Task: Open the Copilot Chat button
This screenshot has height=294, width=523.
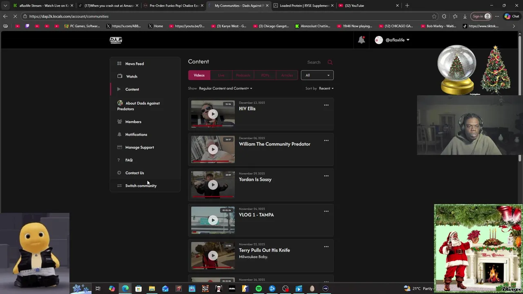Action: coord(512,16)
